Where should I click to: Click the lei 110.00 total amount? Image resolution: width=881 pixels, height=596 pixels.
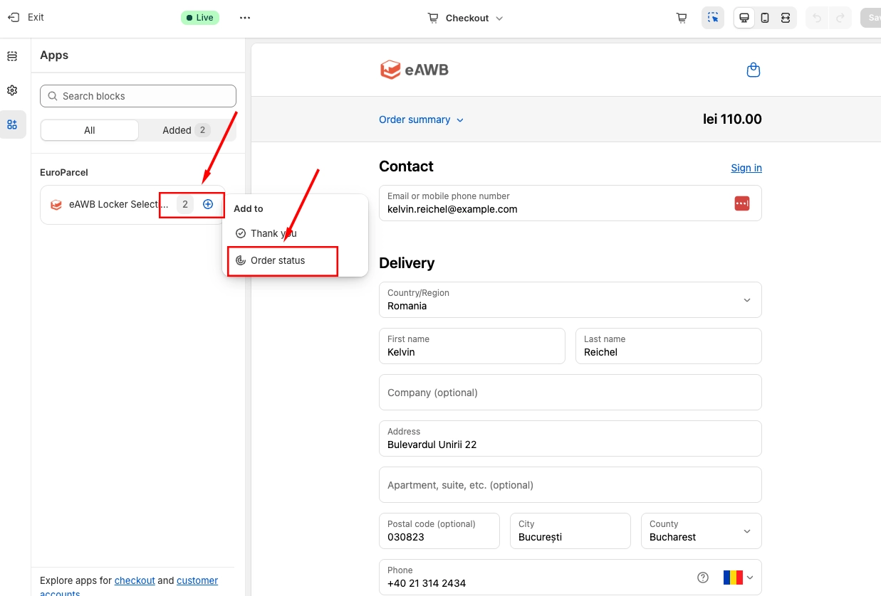click(732, 119)
